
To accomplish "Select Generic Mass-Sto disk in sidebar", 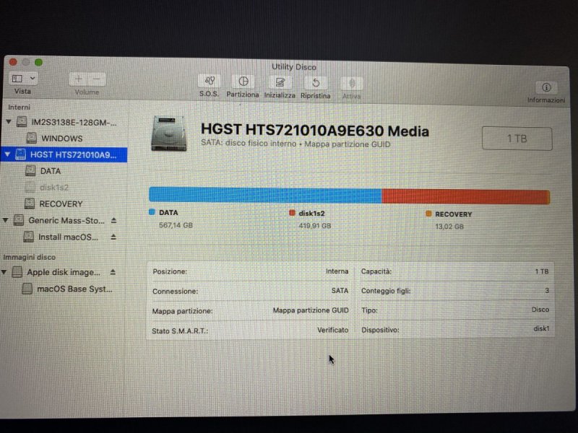I will coord(66,221).
